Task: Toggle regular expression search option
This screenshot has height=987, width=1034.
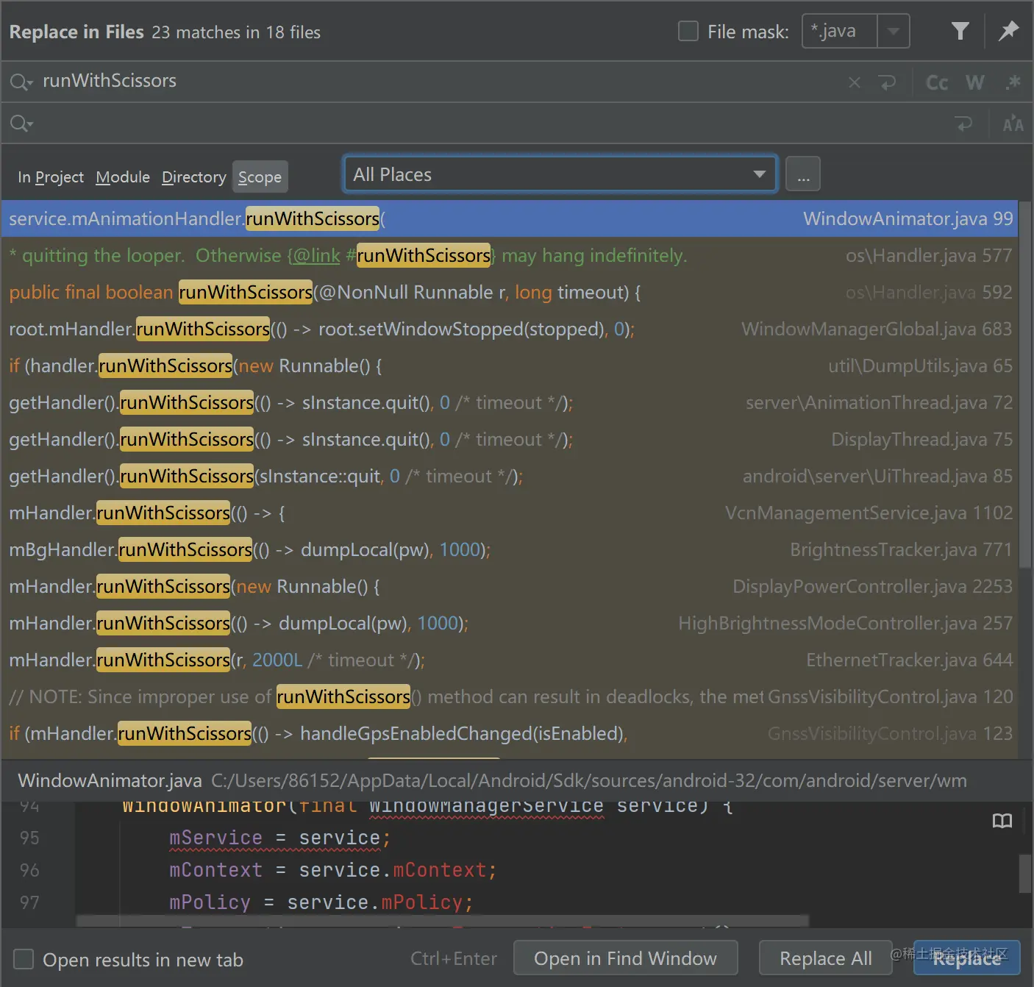Action: point(1013,82)
